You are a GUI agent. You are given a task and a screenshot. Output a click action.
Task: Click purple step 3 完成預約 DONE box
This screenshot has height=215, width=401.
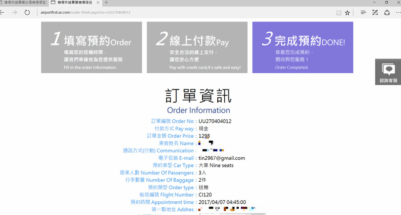(302, 47)
